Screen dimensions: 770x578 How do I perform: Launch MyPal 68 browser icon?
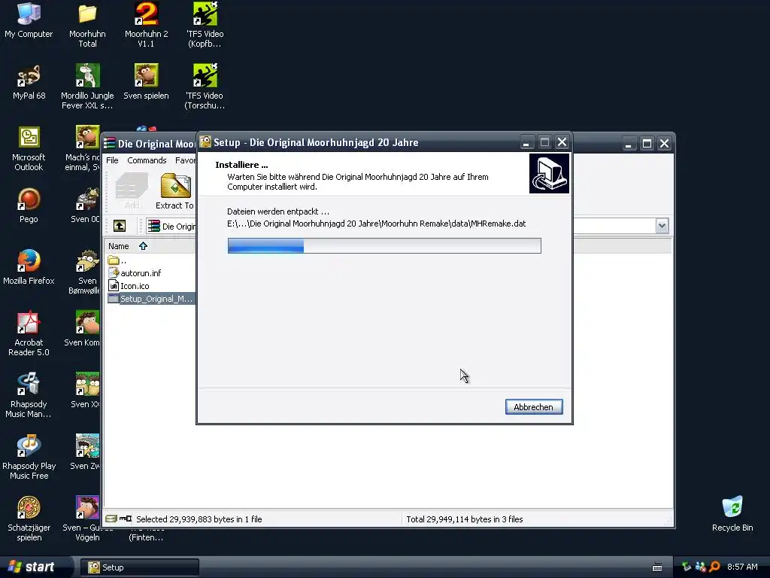point(29,83)
